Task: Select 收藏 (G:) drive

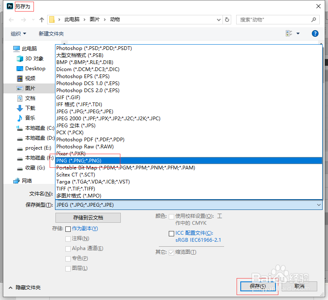Action: pyautogui.click(x=31, y=168)
